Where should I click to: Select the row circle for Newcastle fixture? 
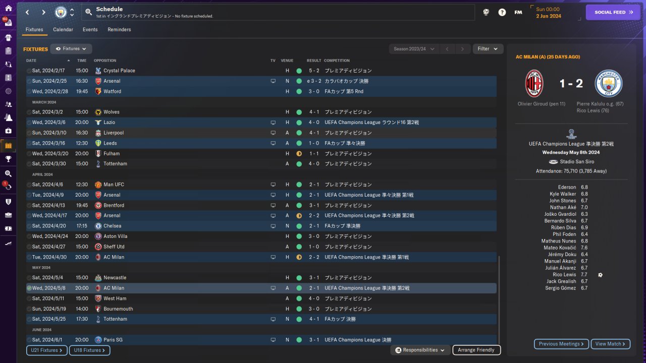tap(29, 278)
